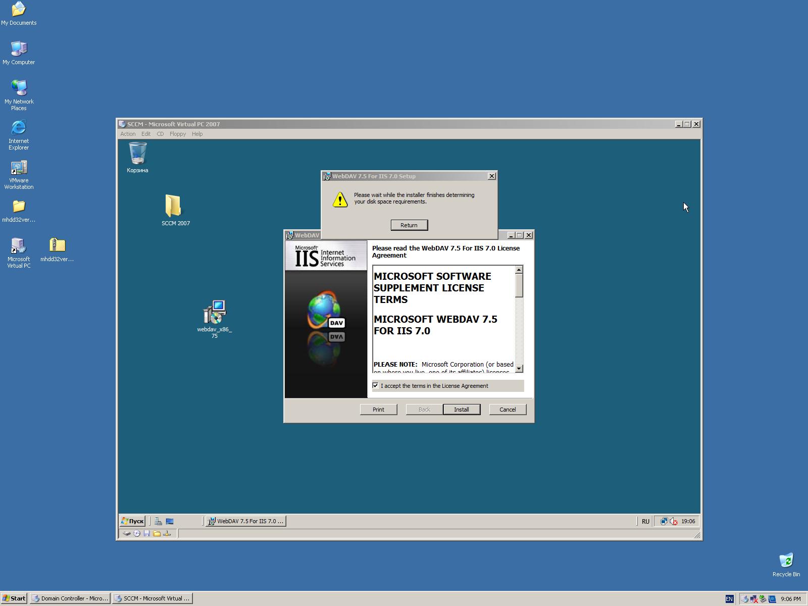The height and width of the screenshot is (606, 808).
Task: Click the host EN language indicator
Action: click(729, 599)
